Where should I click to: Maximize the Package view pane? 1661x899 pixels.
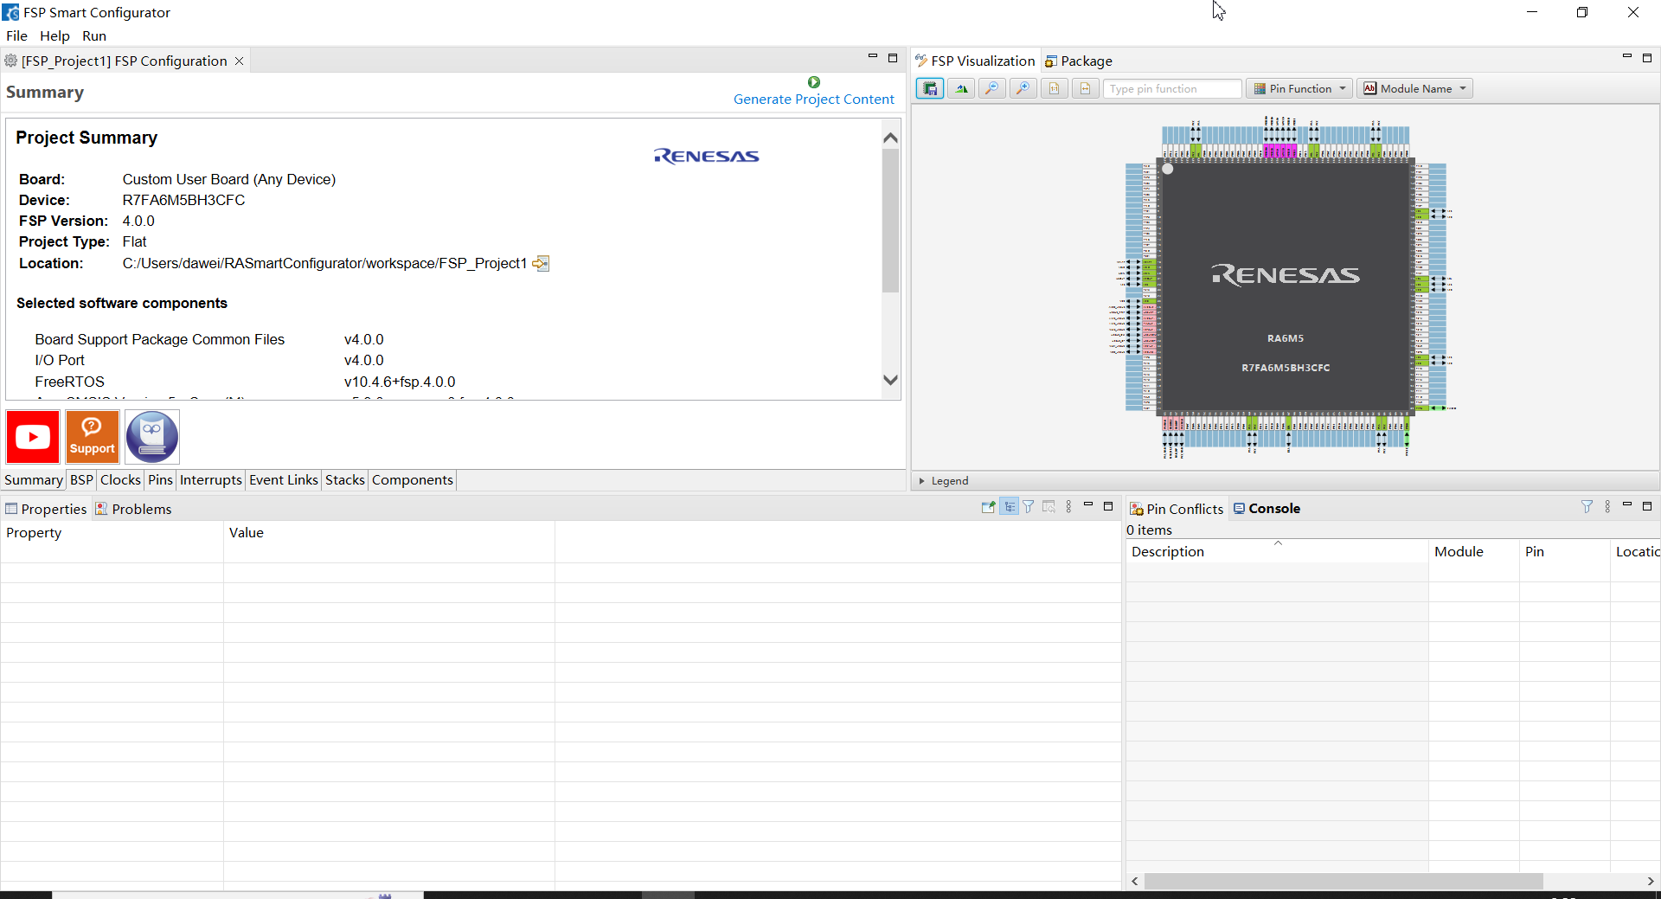[1647, 58]
